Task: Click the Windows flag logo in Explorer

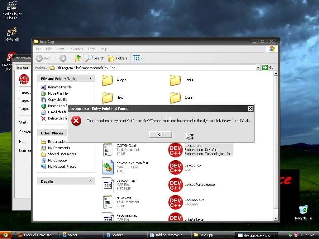Action: click(272, 49)
